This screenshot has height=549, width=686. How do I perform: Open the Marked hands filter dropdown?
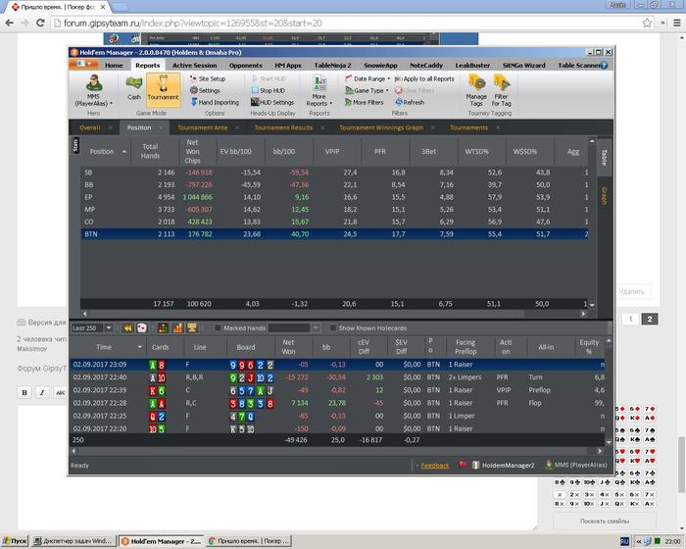[316, 327]
